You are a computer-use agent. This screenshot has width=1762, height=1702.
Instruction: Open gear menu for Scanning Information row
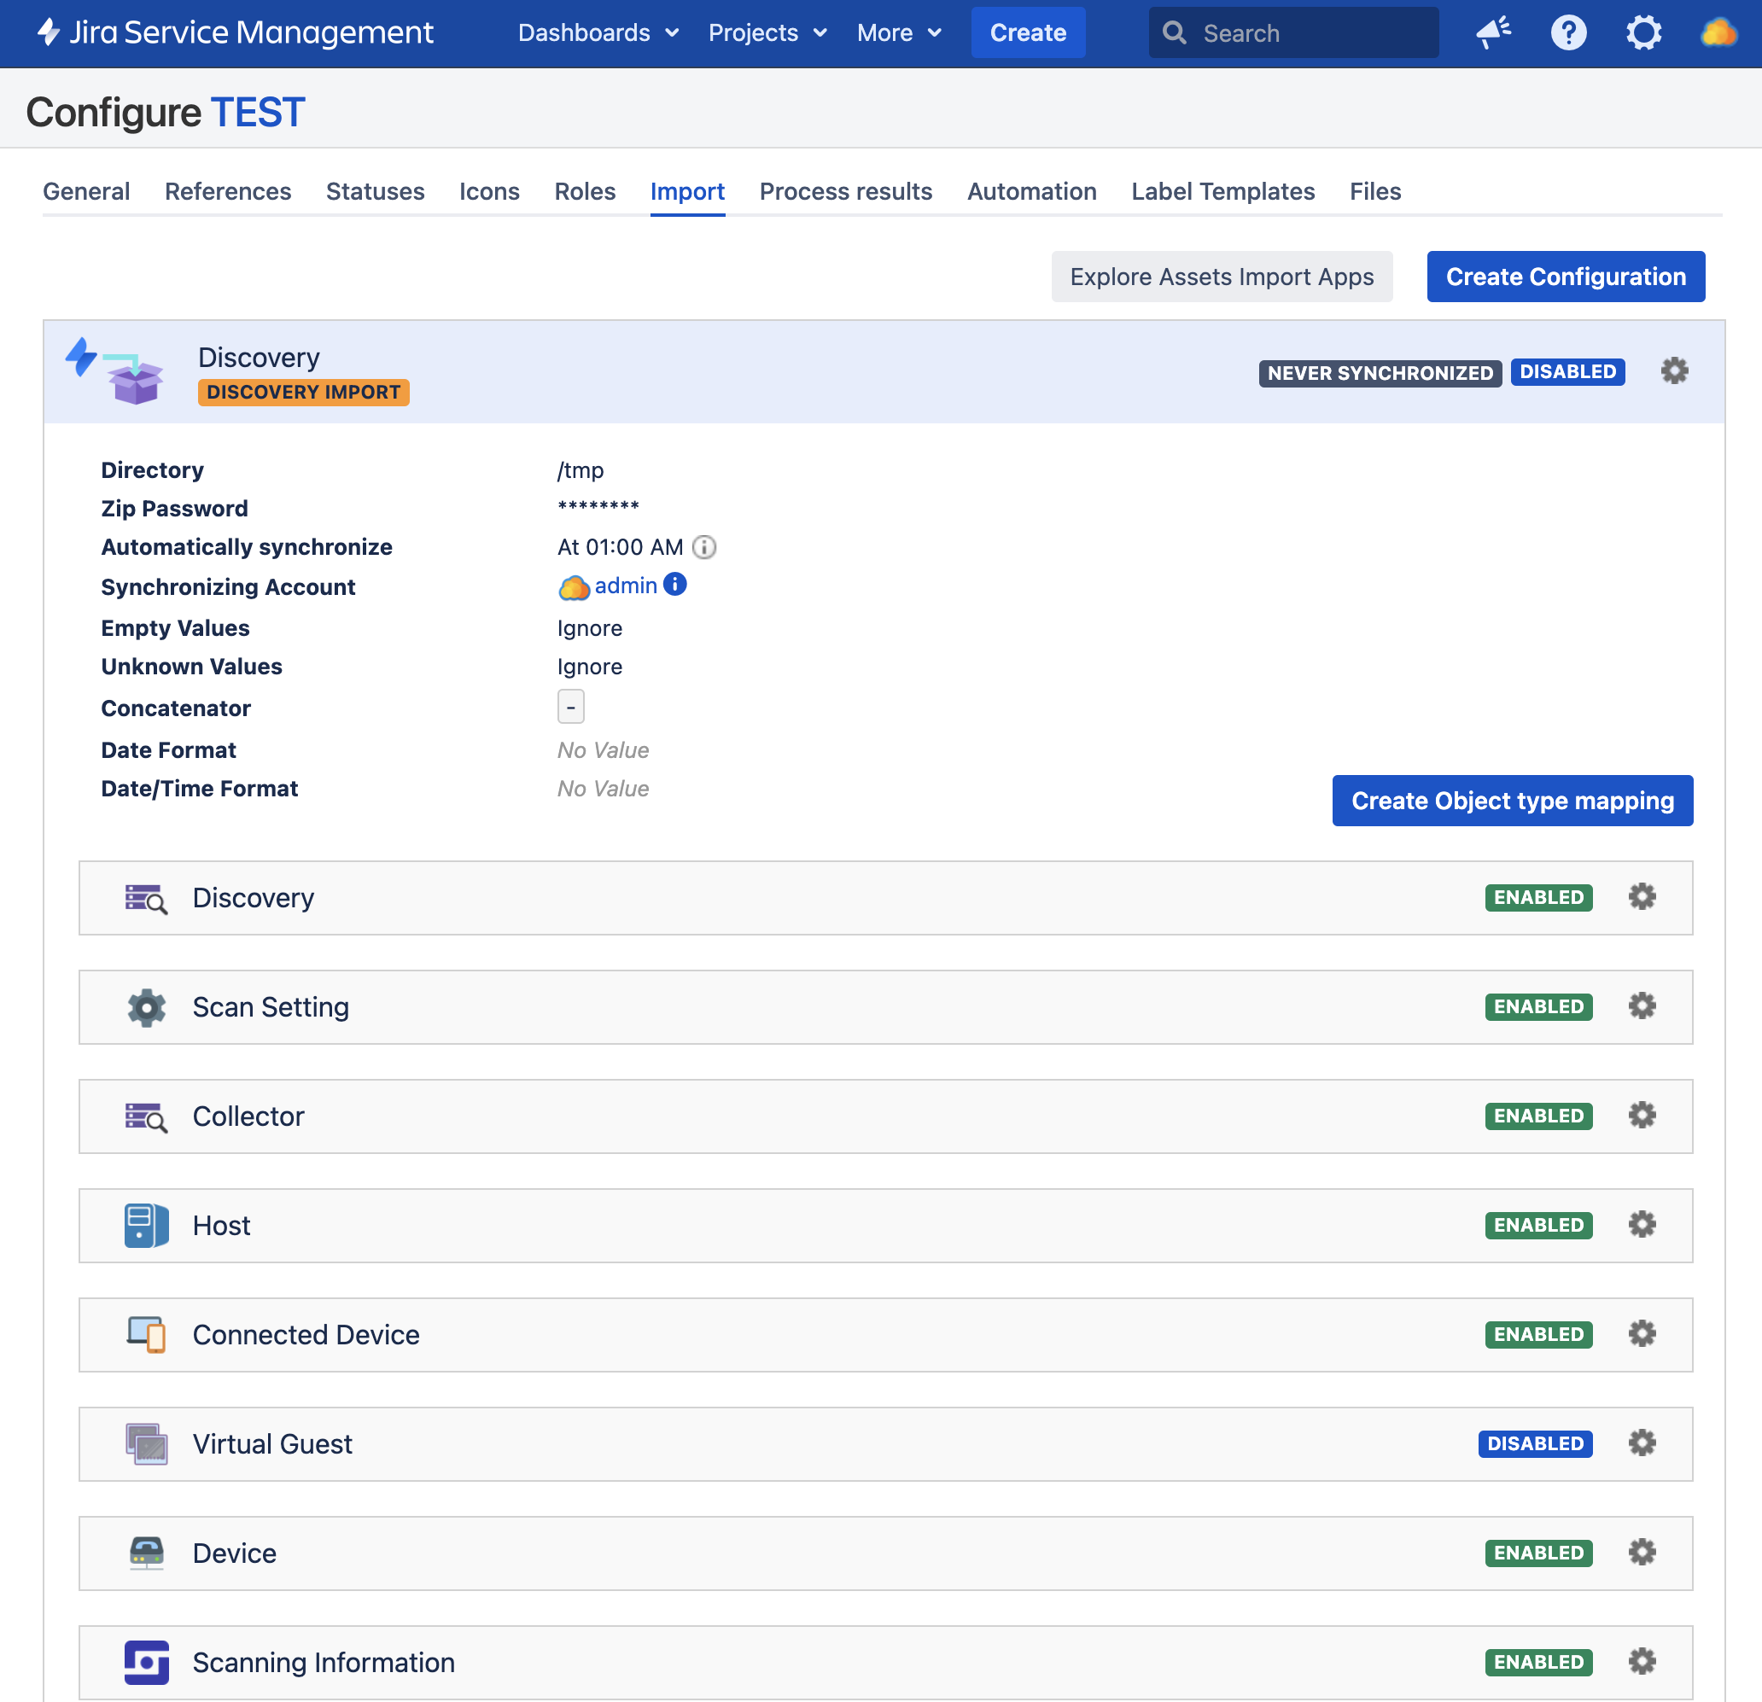point(1642,1663)
